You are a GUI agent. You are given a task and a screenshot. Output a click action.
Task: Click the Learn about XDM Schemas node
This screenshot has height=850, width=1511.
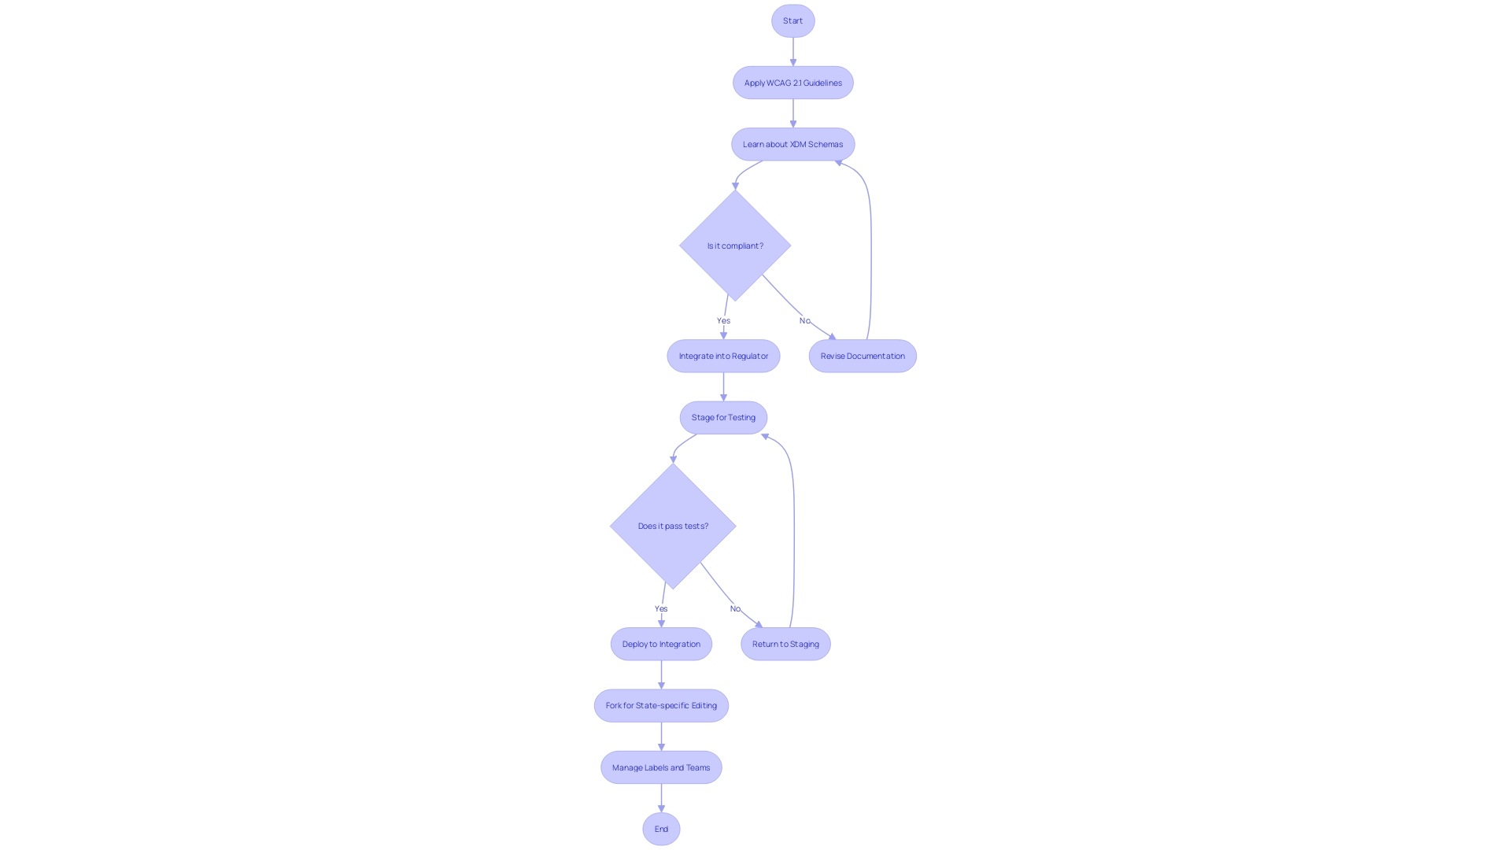pos(792,143)
